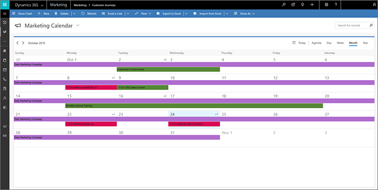Open Marketing Calendar view selector chevron
The image size is (378, 190).
tap(78, 25)
